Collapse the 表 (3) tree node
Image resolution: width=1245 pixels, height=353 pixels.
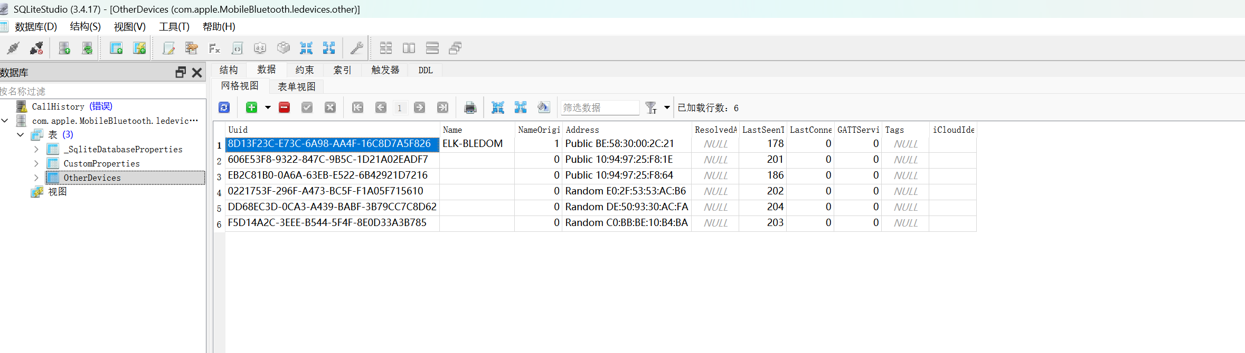(20, 135)
